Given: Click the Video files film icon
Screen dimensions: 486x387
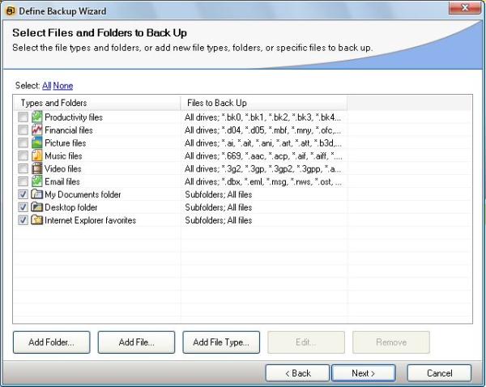Looking at the screenshot, I should pos(37,168).
